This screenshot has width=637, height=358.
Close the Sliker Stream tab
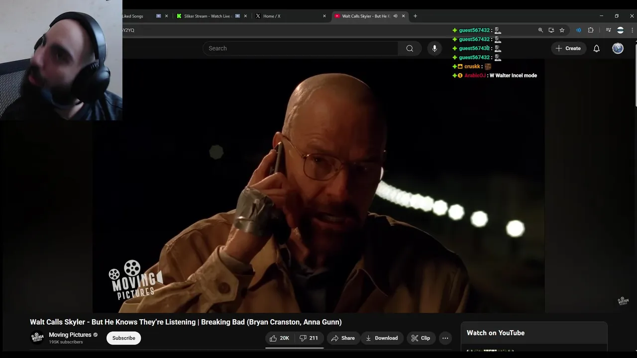(245, 16)
